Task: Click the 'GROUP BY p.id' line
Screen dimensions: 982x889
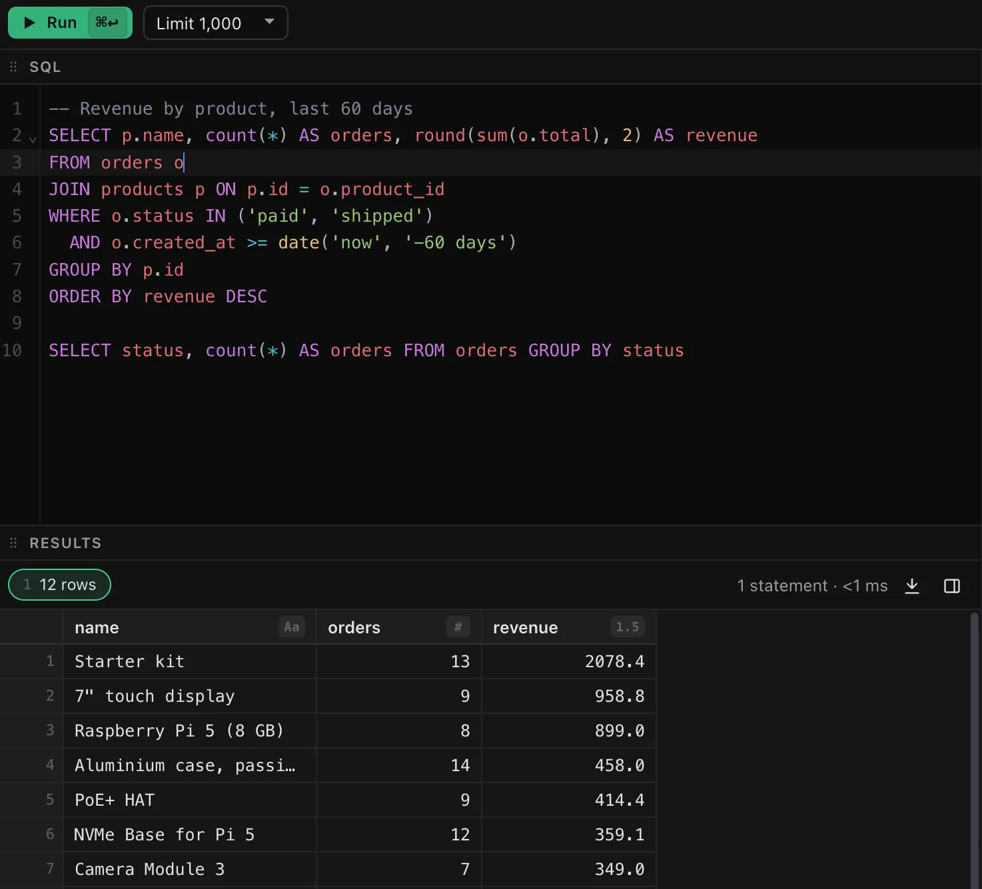Action: pos(116,270)
